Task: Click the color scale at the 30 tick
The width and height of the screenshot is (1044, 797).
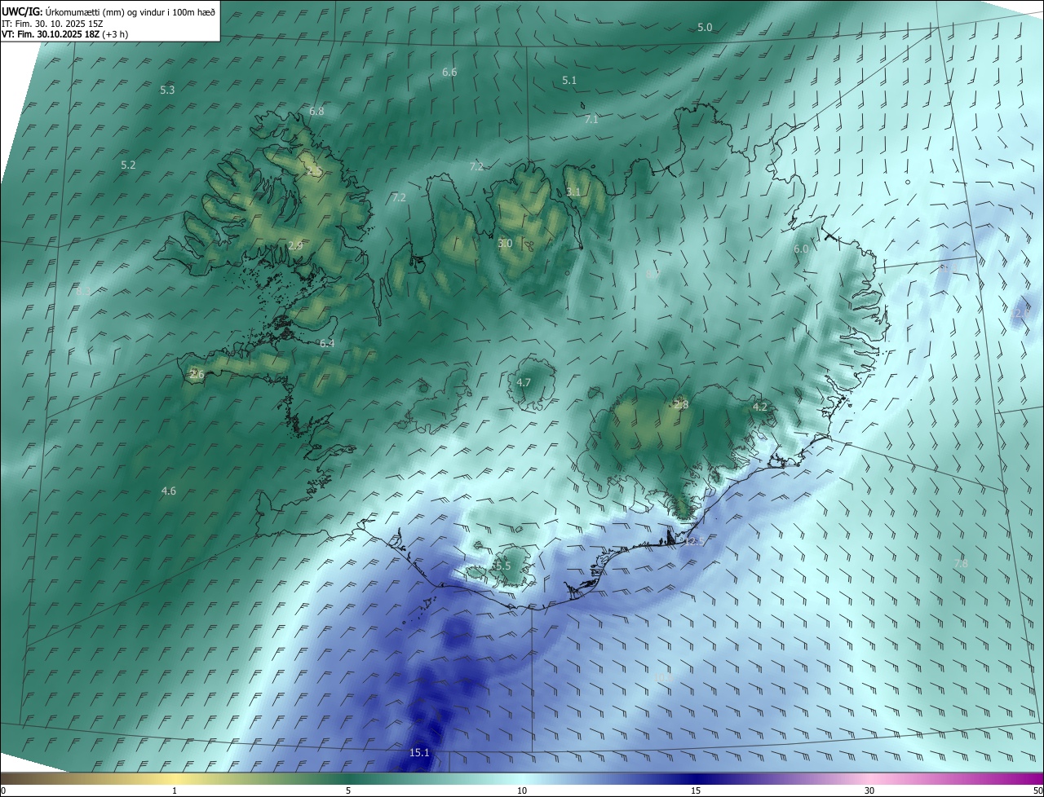Action: (x=869, y=791)
